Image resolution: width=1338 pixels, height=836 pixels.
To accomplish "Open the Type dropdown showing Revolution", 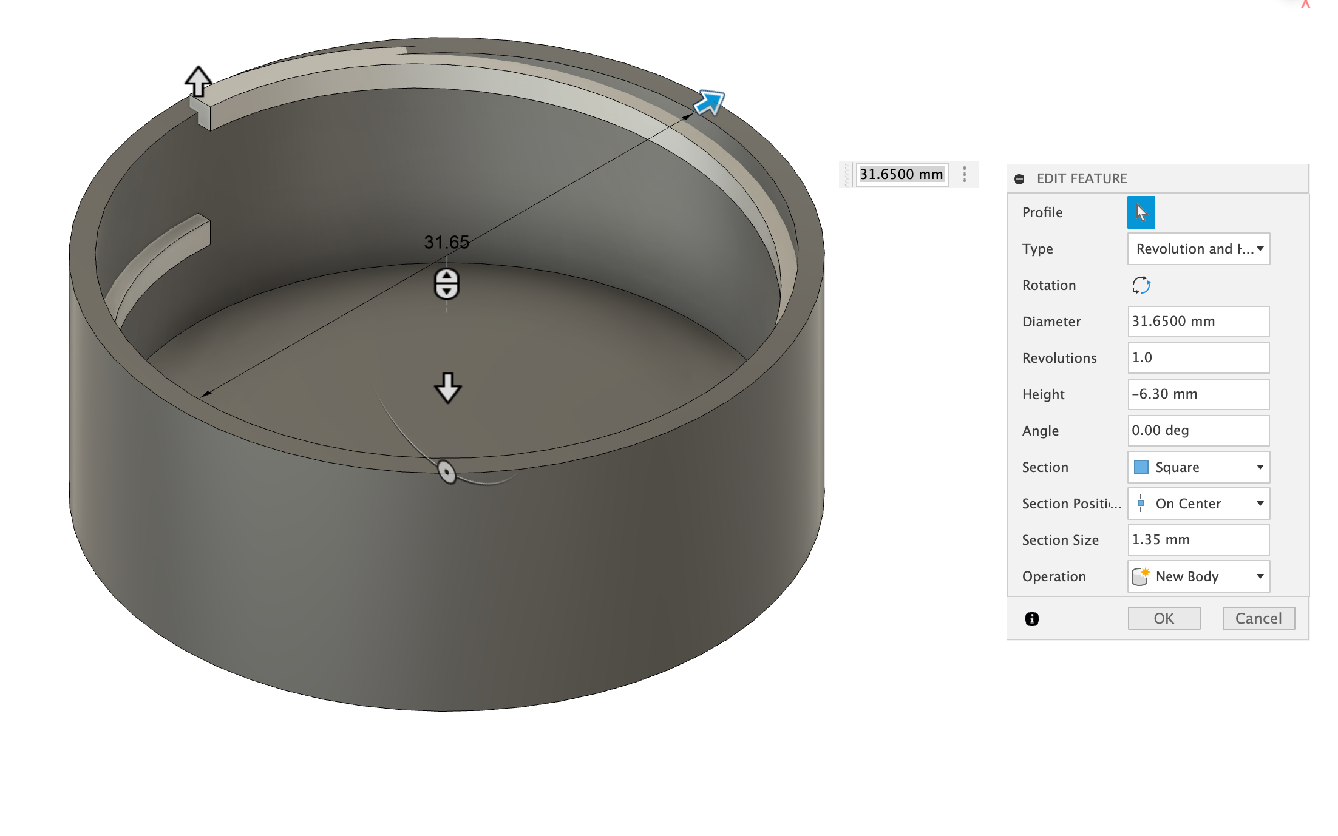I will click(1198, 249).
